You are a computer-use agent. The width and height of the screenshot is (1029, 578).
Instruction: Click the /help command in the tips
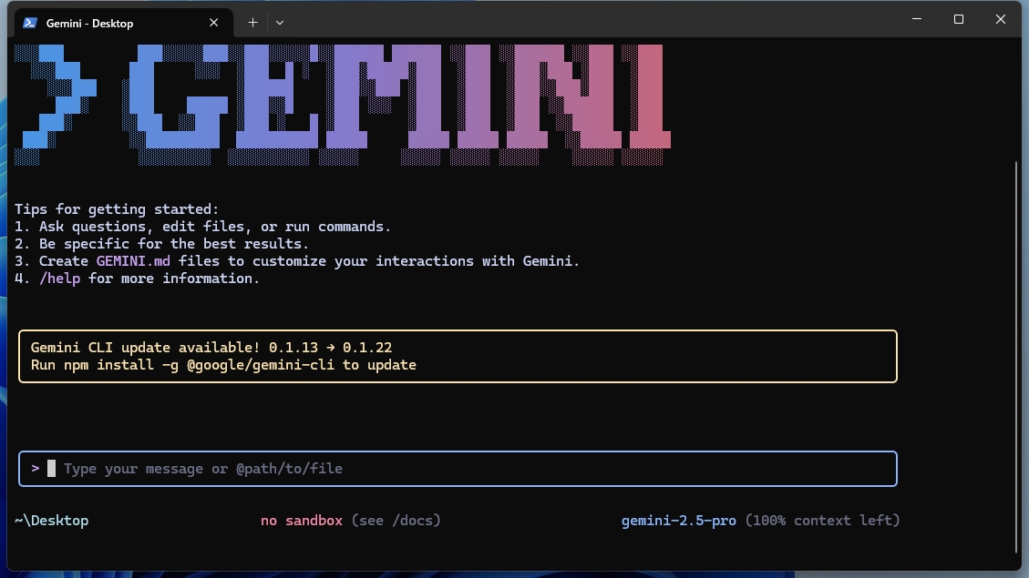click(60, 278)
